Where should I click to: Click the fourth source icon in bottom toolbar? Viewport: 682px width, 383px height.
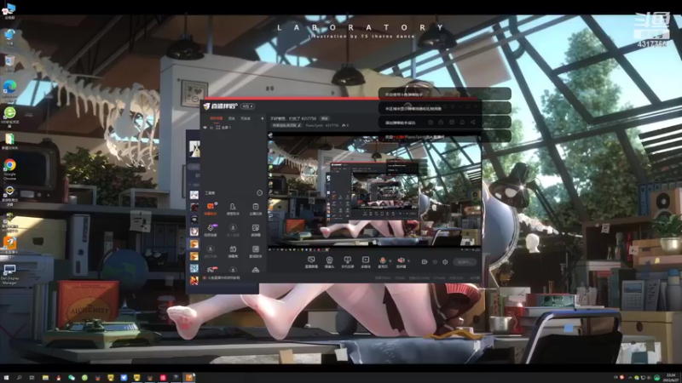coord(366,262)
